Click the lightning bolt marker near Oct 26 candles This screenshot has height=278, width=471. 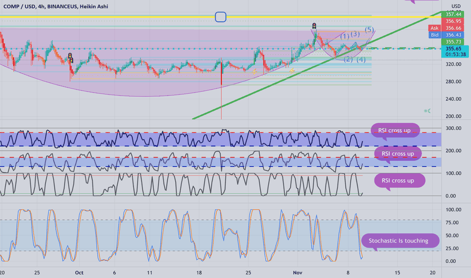coord(254,72)
